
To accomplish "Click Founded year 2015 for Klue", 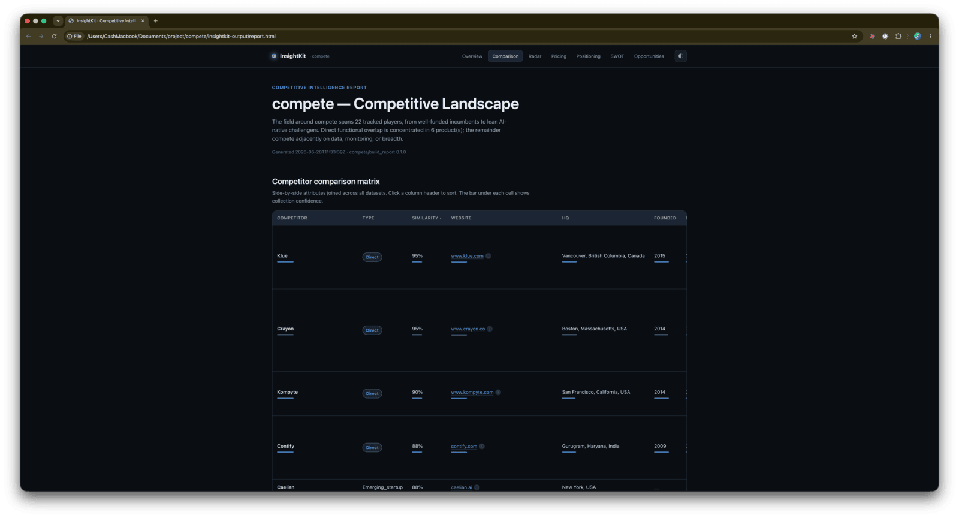I will [659, 256].
